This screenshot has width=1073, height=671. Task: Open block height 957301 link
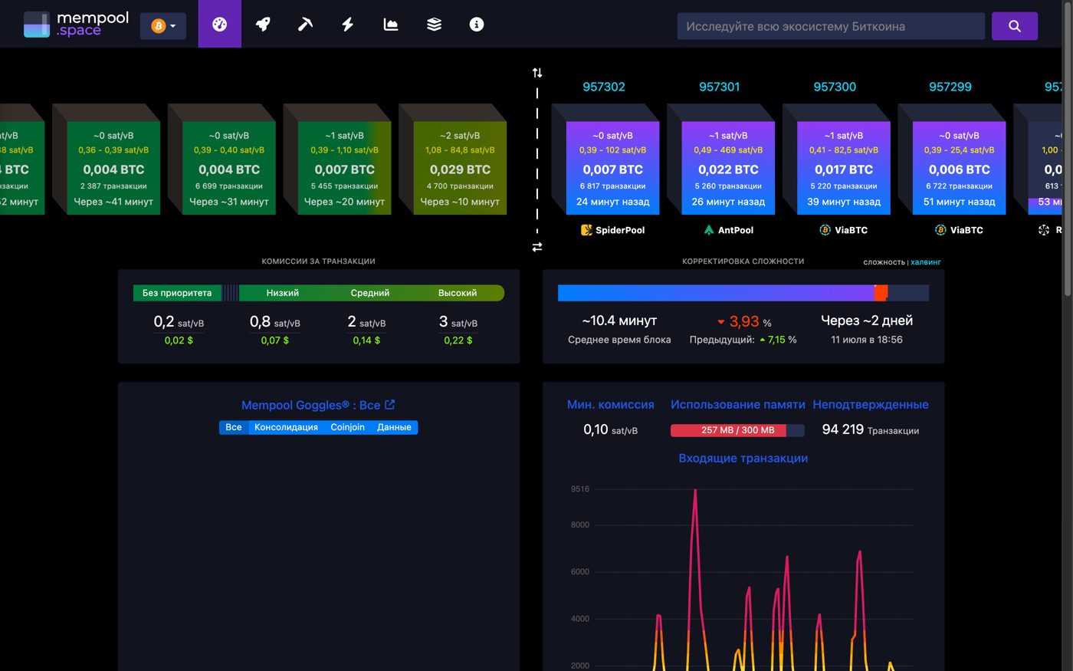pyautogui.click(x=720, y=87)
